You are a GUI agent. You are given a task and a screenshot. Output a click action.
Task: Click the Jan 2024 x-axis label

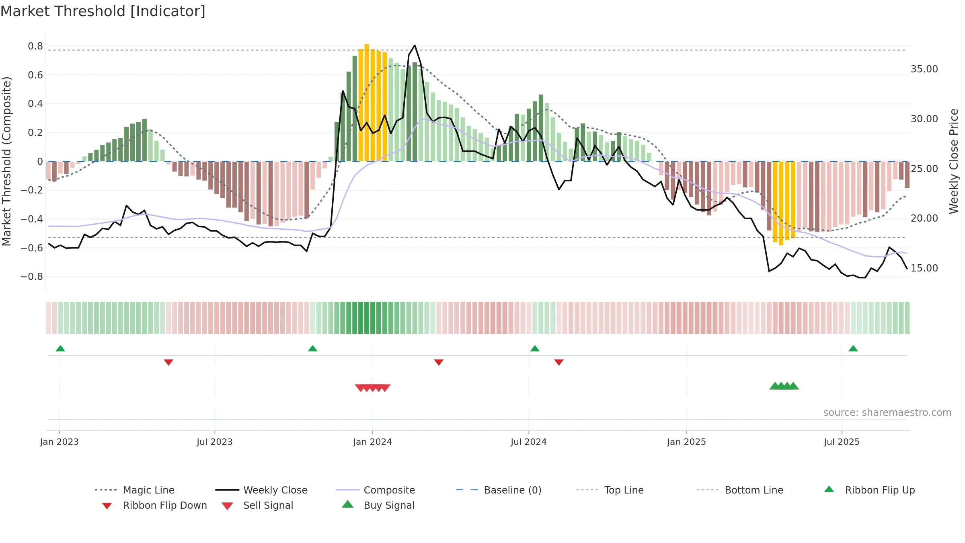[x=373, y=442]
